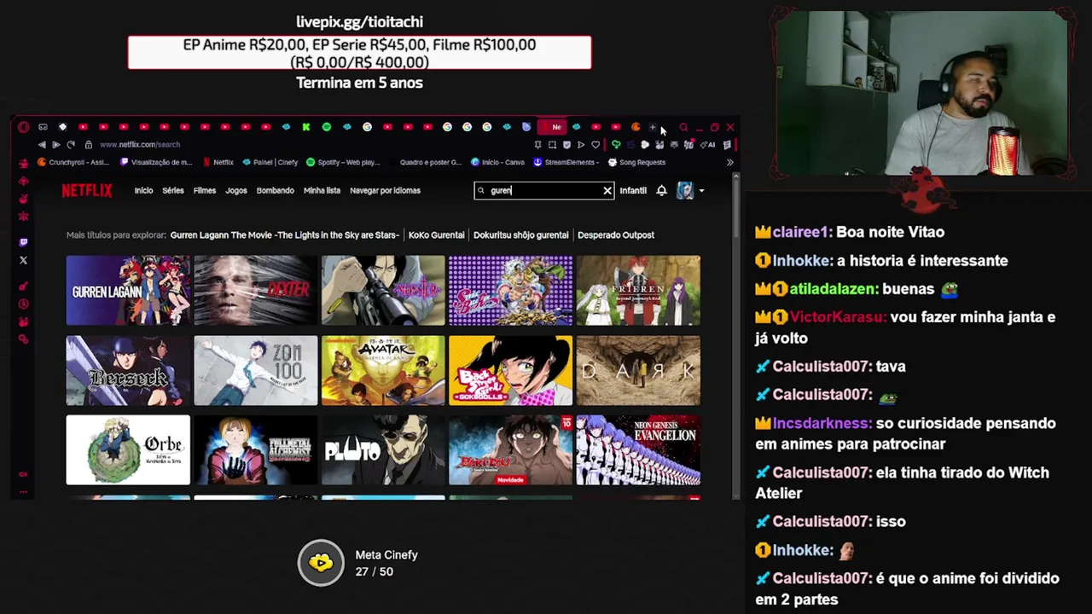Click the address bar padlock icon
Screen dimensions: 1092x614
[x=88, y=145]
